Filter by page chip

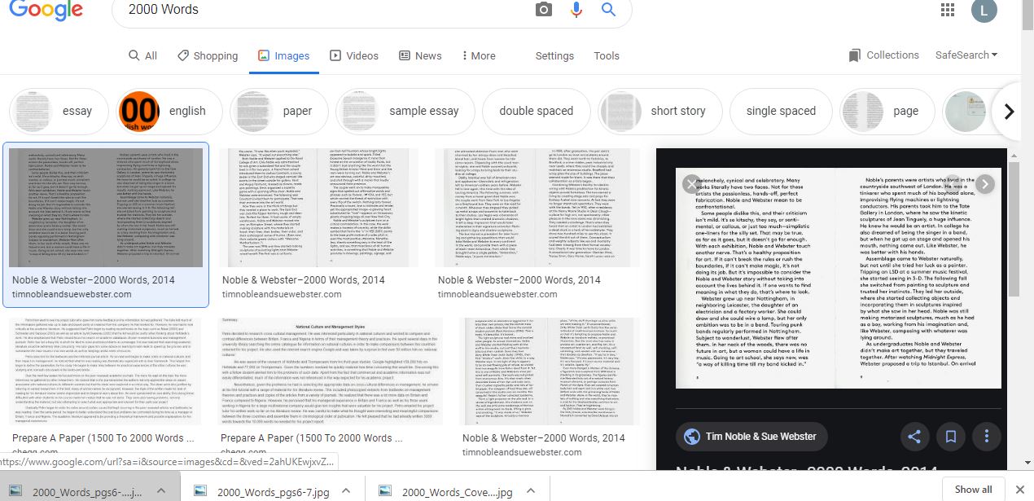click(886, 112)
